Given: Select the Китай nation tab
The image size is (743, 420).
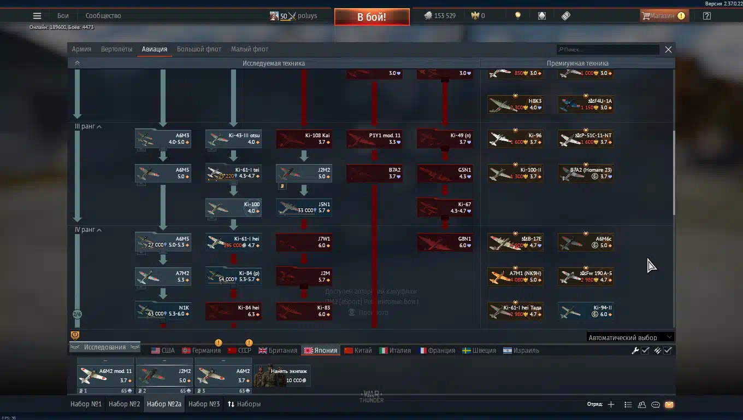Looking at the screenshot, I should tap(358, 351).
